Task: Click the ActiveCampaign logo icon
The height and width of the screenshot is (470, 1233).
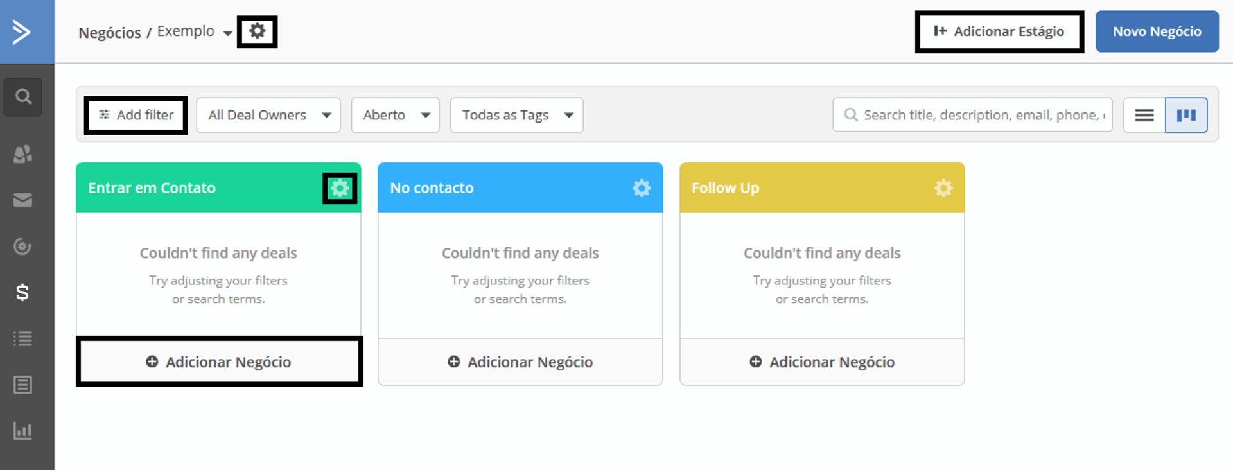Action: (22, 31)
